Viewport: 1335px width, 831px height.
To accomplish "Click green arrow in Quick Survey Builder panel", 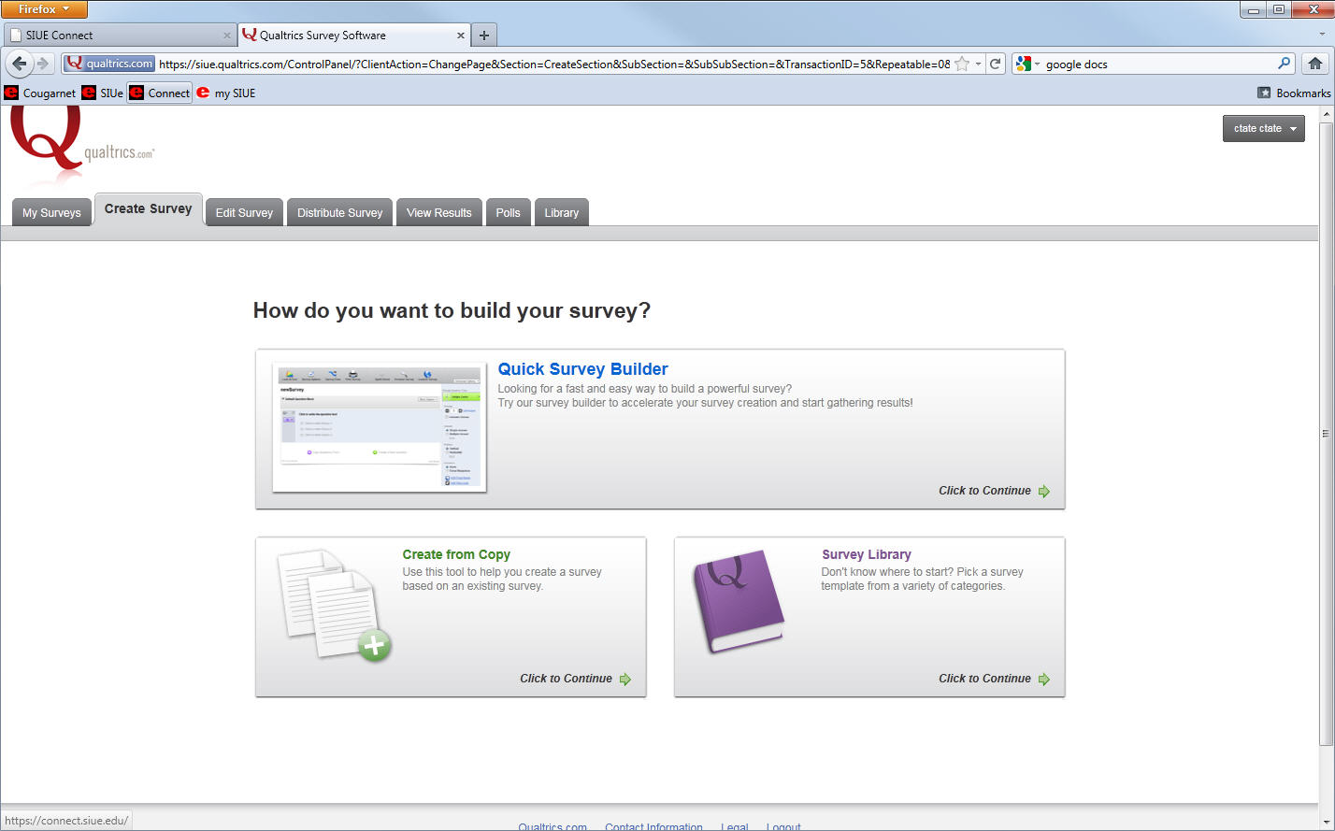I will (x=1044, y=491).
